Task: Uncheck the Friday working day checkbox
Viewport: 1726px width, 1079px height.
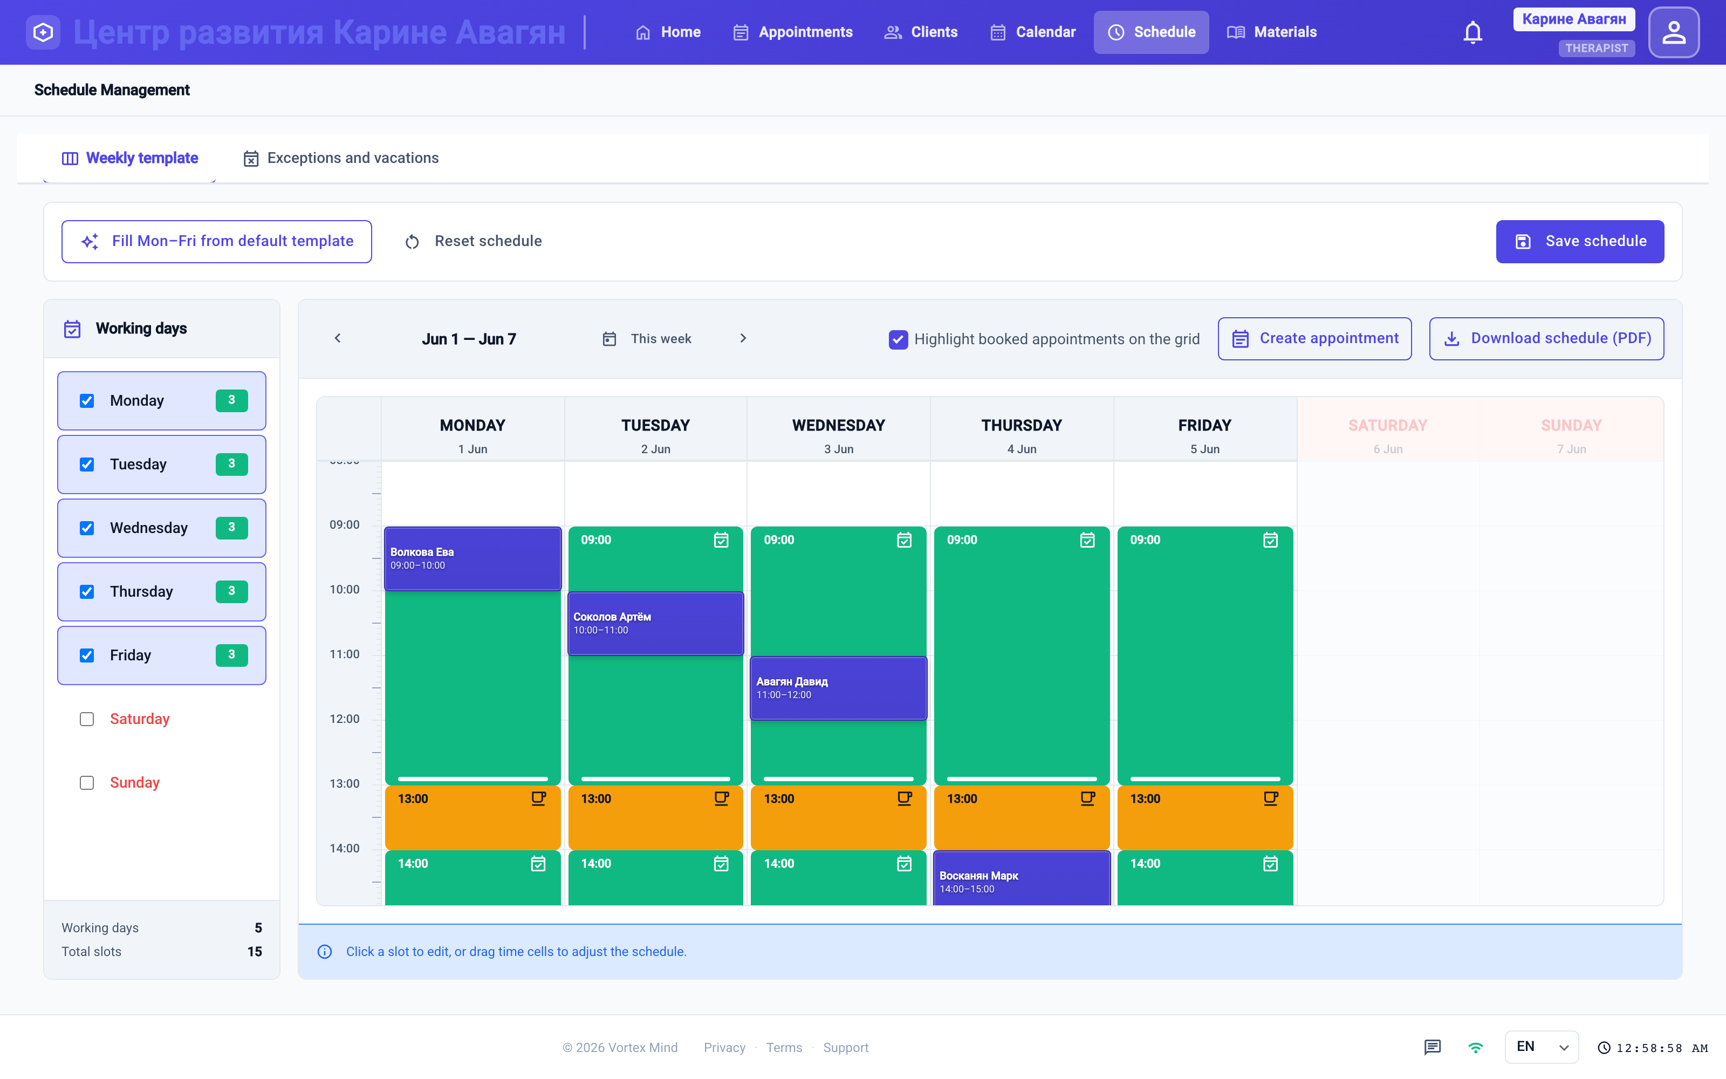Action: 87,655
